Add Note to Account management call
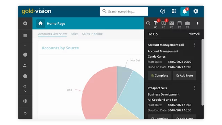 [x=185, y=76]
